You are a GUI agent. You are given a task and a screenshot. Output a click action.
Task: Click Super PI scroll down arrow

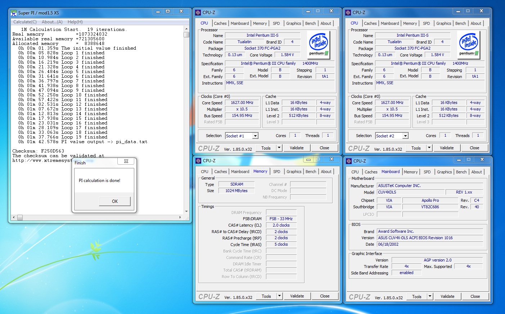186,211
